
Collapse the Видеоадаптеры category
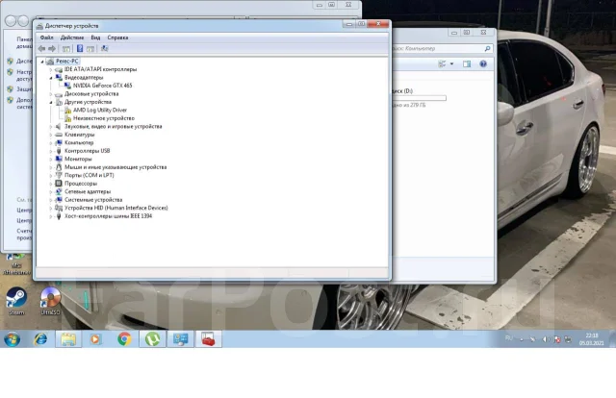51,78
